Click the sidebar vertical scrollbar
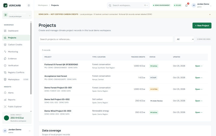Viewport: 216px width, 136px height. coord(31,59)
